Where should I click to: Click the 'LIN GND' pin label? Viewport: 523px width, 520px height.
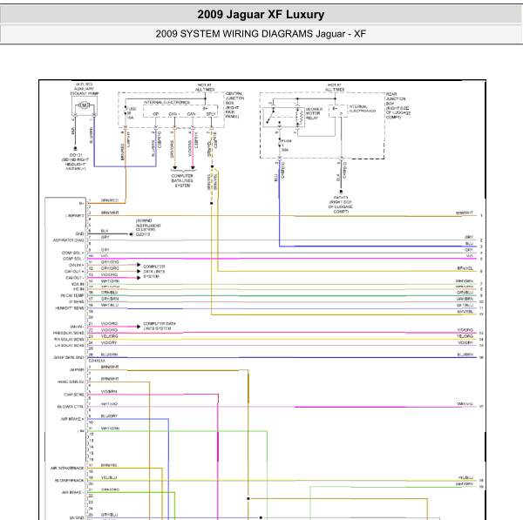(x=77, y=517)
